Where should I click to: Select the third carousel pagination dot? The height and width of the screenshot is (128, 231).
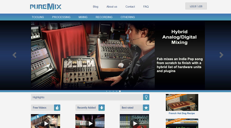(113, 91)
